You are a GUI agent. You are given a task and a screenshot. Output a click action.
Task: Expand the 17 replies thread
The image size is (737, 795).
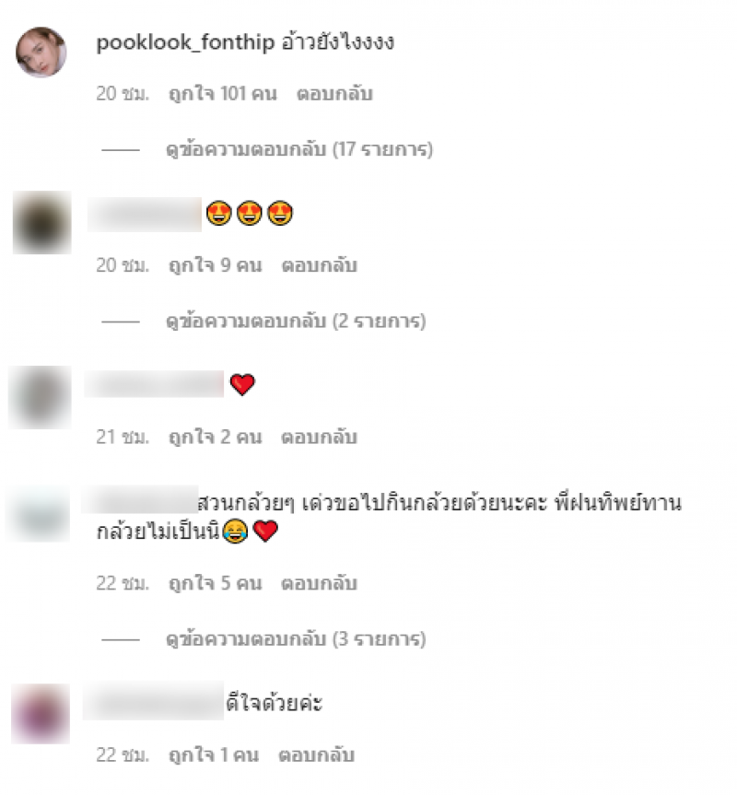299,149
